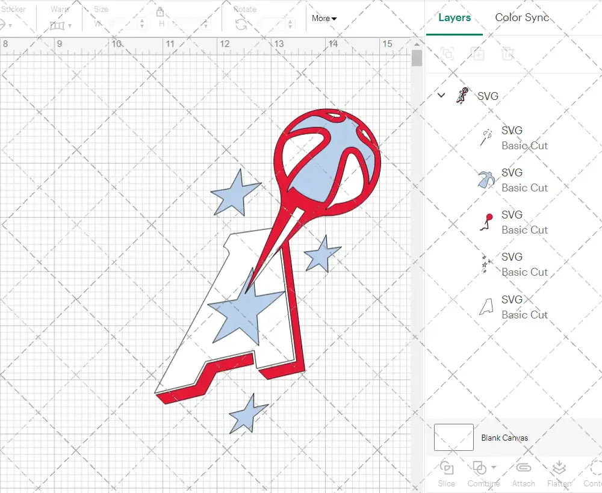
Task: Open the More dropdown menu
Action: click(324, 19)
